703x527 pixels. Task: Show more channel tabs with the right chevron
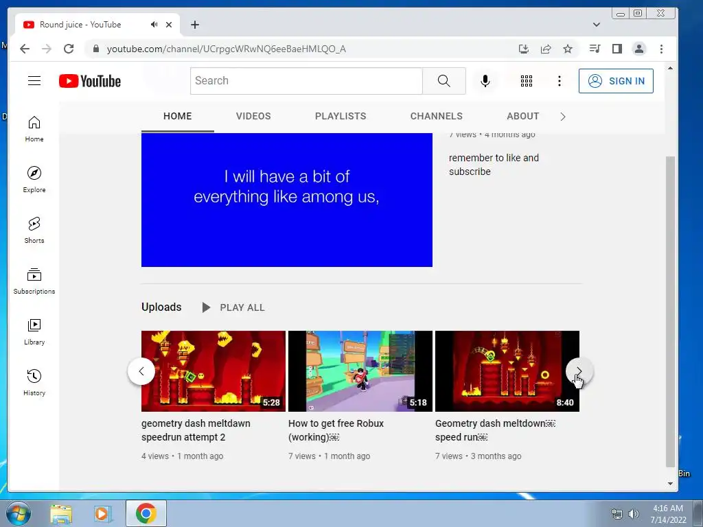563,117
